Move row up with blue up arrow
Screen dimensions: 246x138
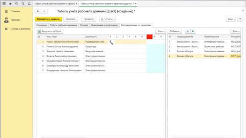(x=188, y=31)
